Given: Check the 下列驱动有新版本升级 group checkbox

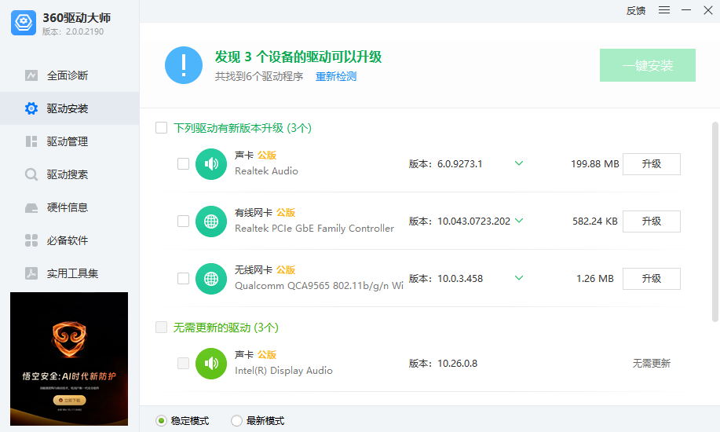Looking at the screenshot, I should [161, 128].
